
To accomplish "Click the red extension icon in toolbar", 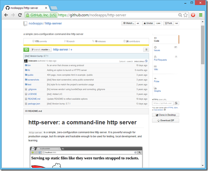I will point(193,15).
